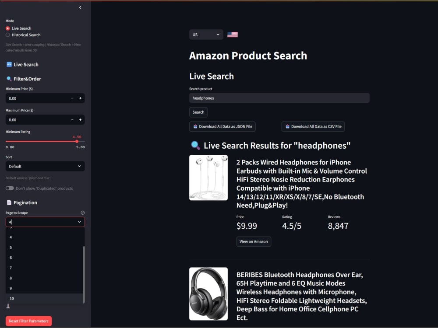Click the page list scrollbar
Image resolution: width=438 pixels, height=328 pixels.
[84, 275]
